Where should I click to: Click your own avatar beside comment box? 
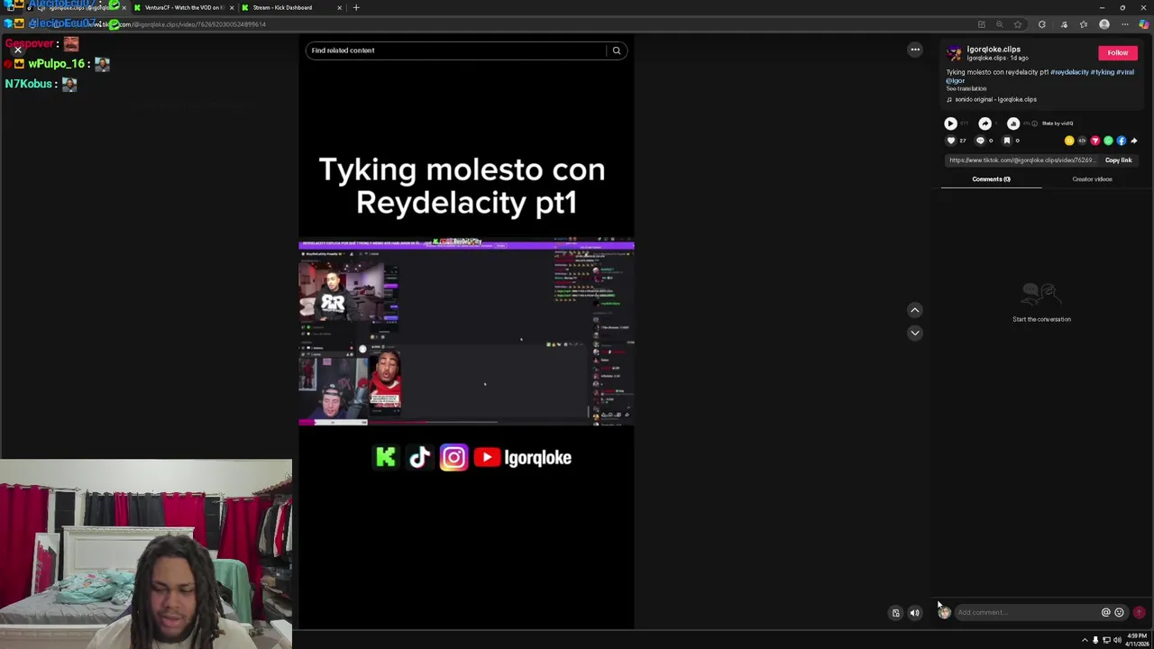[944, 612]
